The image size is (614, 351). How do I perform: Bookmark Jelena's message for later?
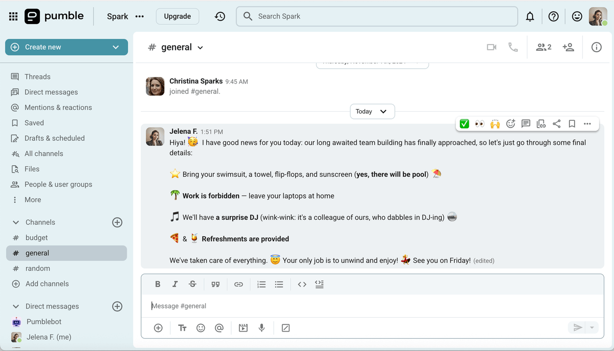click(572, 123)
